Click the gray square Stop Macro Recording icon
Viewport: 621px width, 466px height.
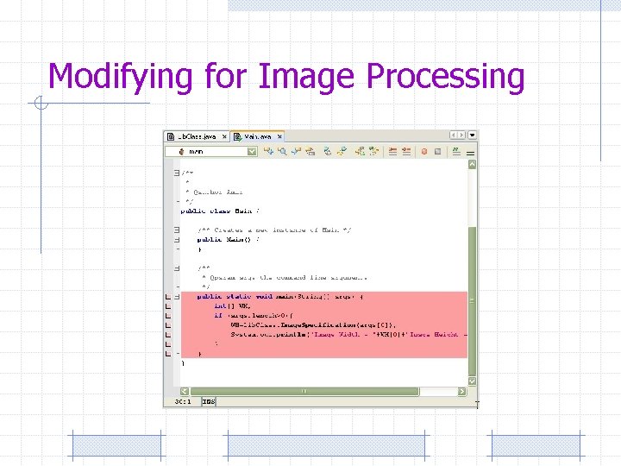(x=437, y=151)
